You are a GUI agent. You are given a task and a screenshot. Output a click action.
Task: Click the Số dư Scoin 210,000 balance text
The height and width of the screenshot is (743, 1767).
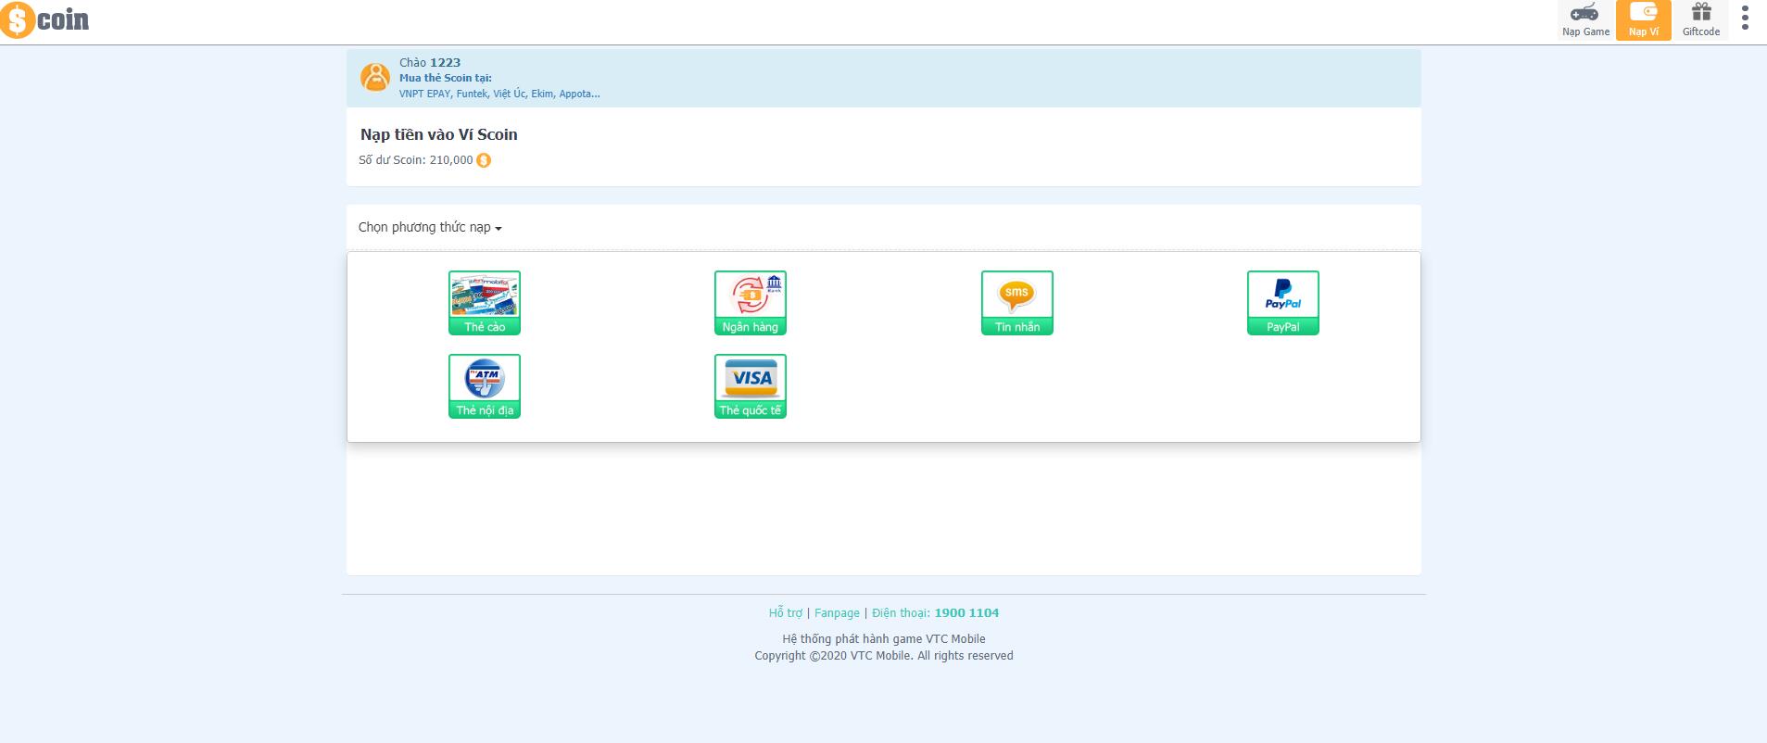416,160
